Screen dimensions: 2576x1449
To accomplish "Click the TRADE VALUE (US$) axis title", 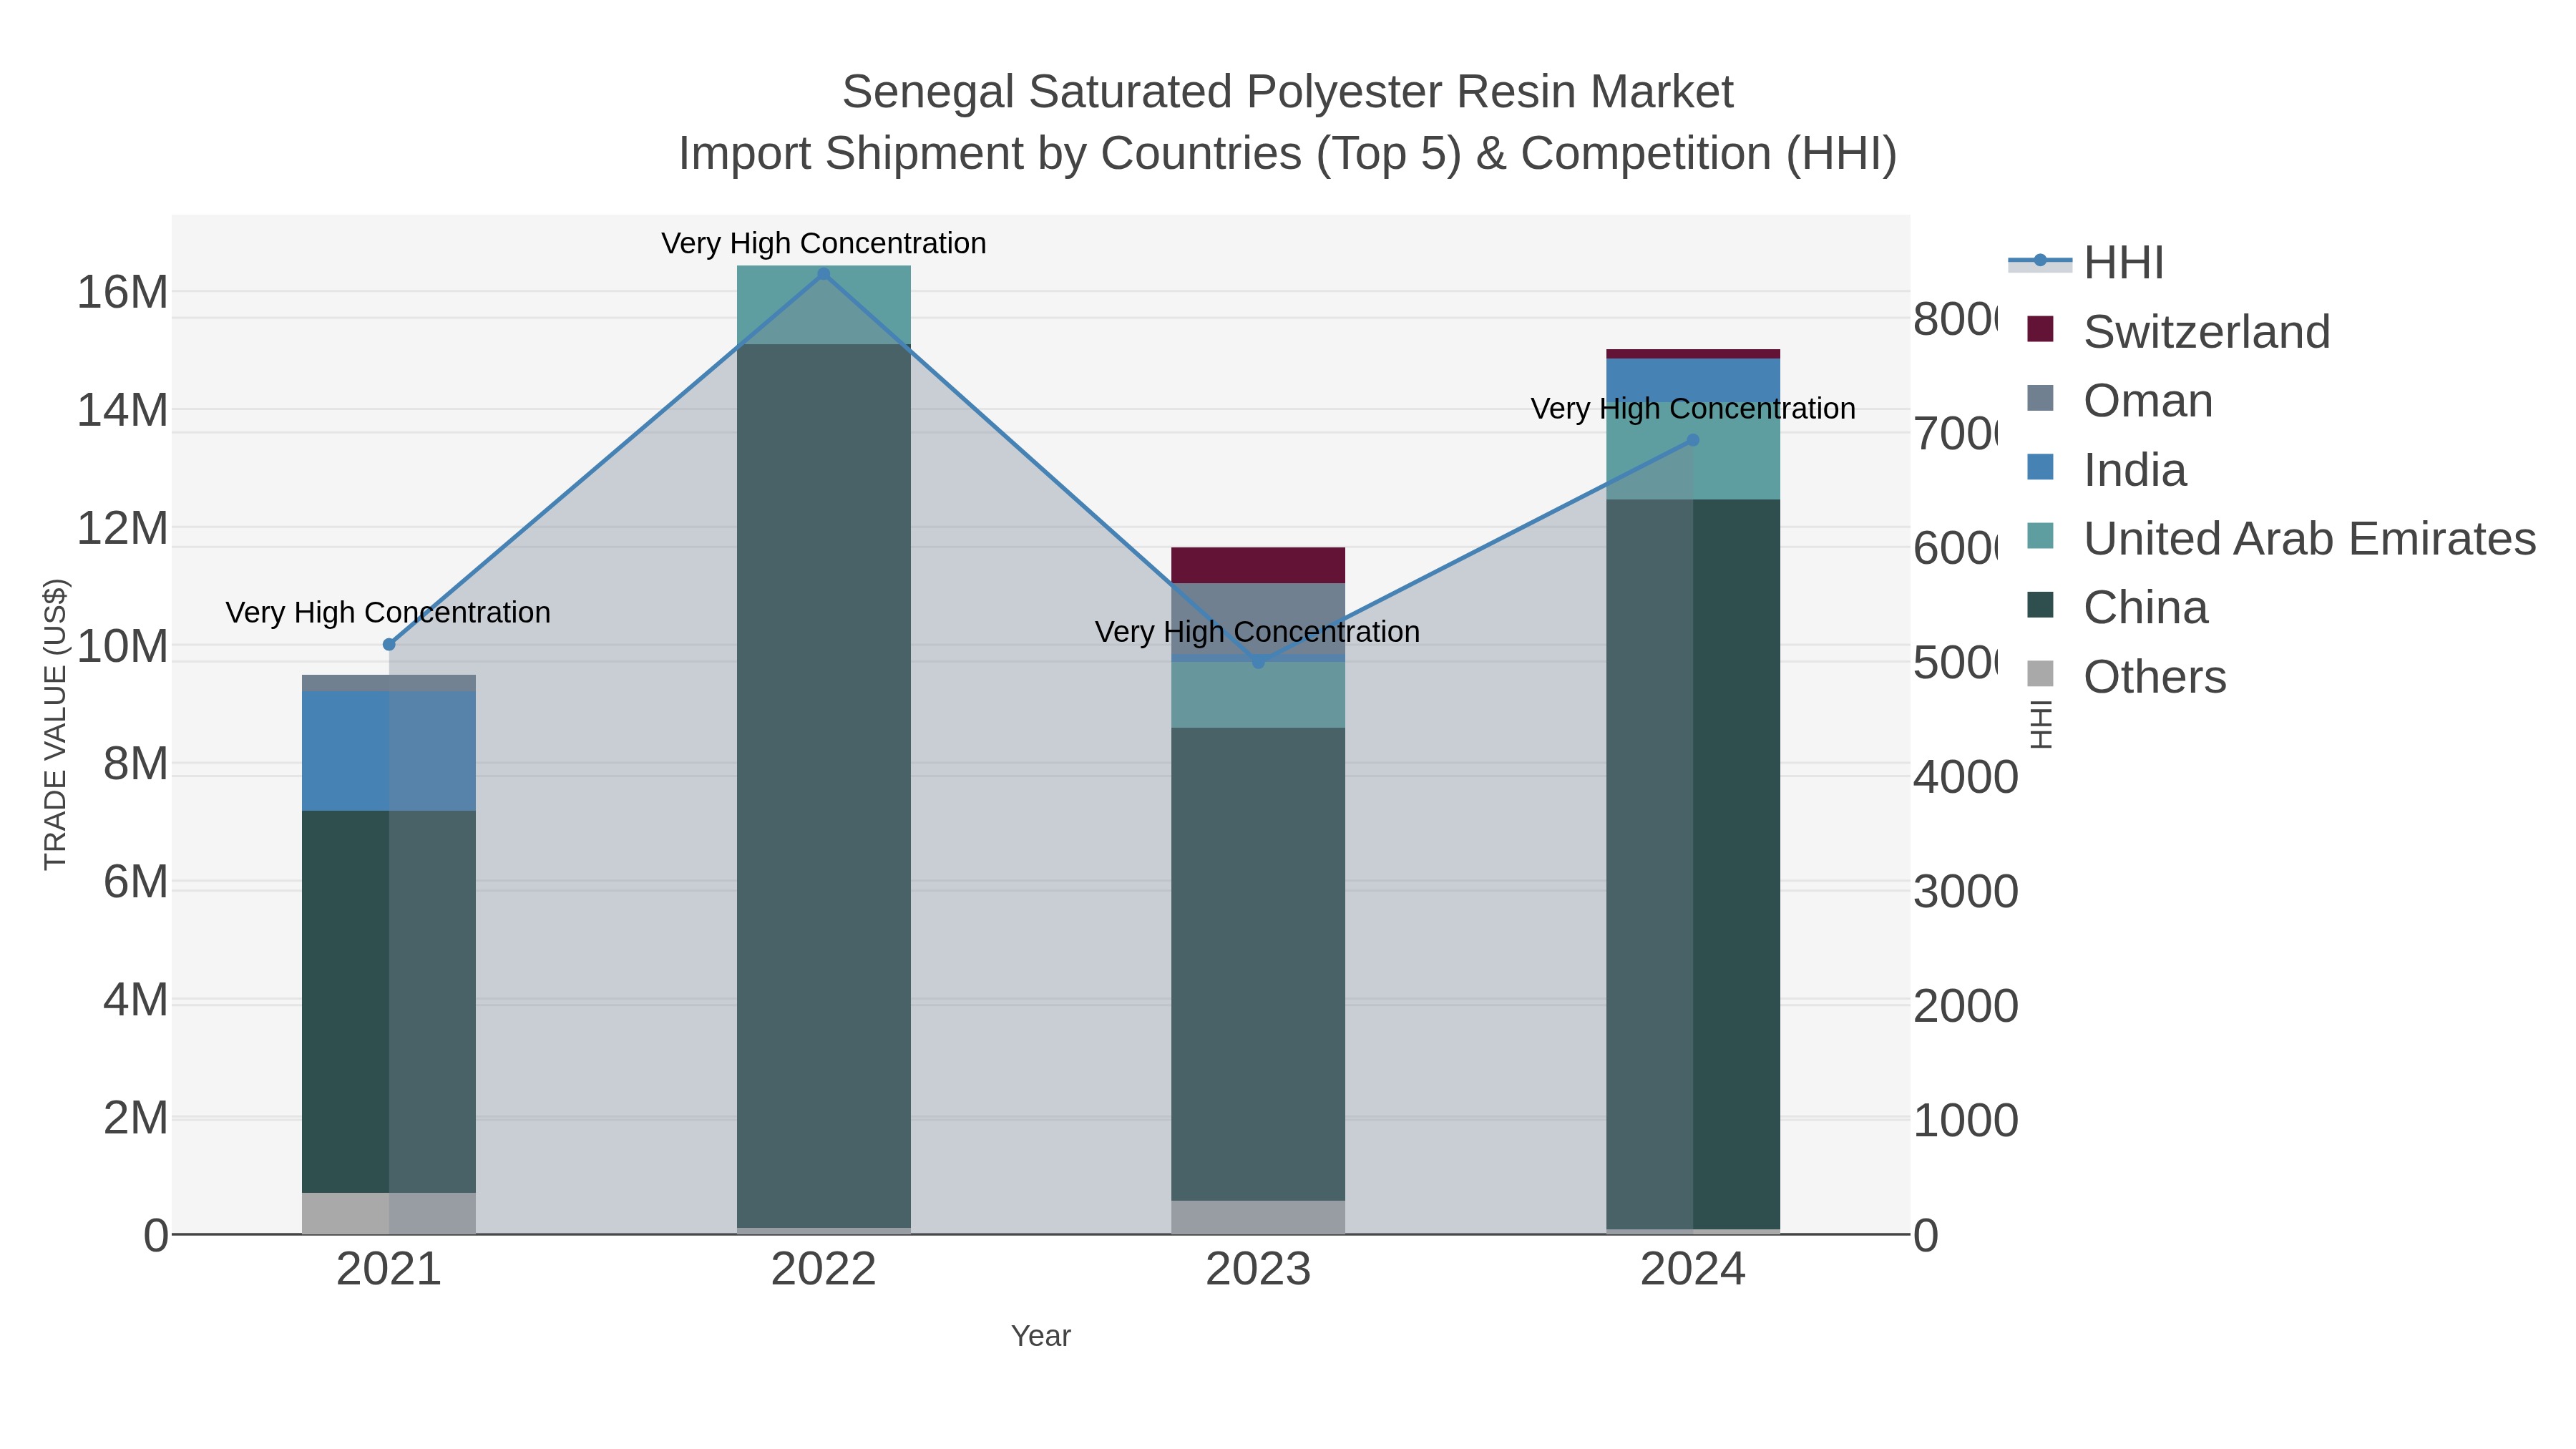I will click(55, 724).
